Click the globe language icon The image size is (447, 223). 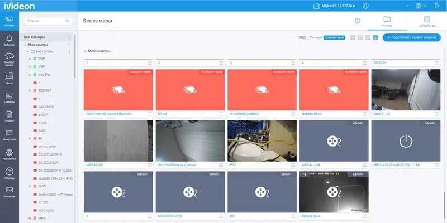click(x=419, y=6)
